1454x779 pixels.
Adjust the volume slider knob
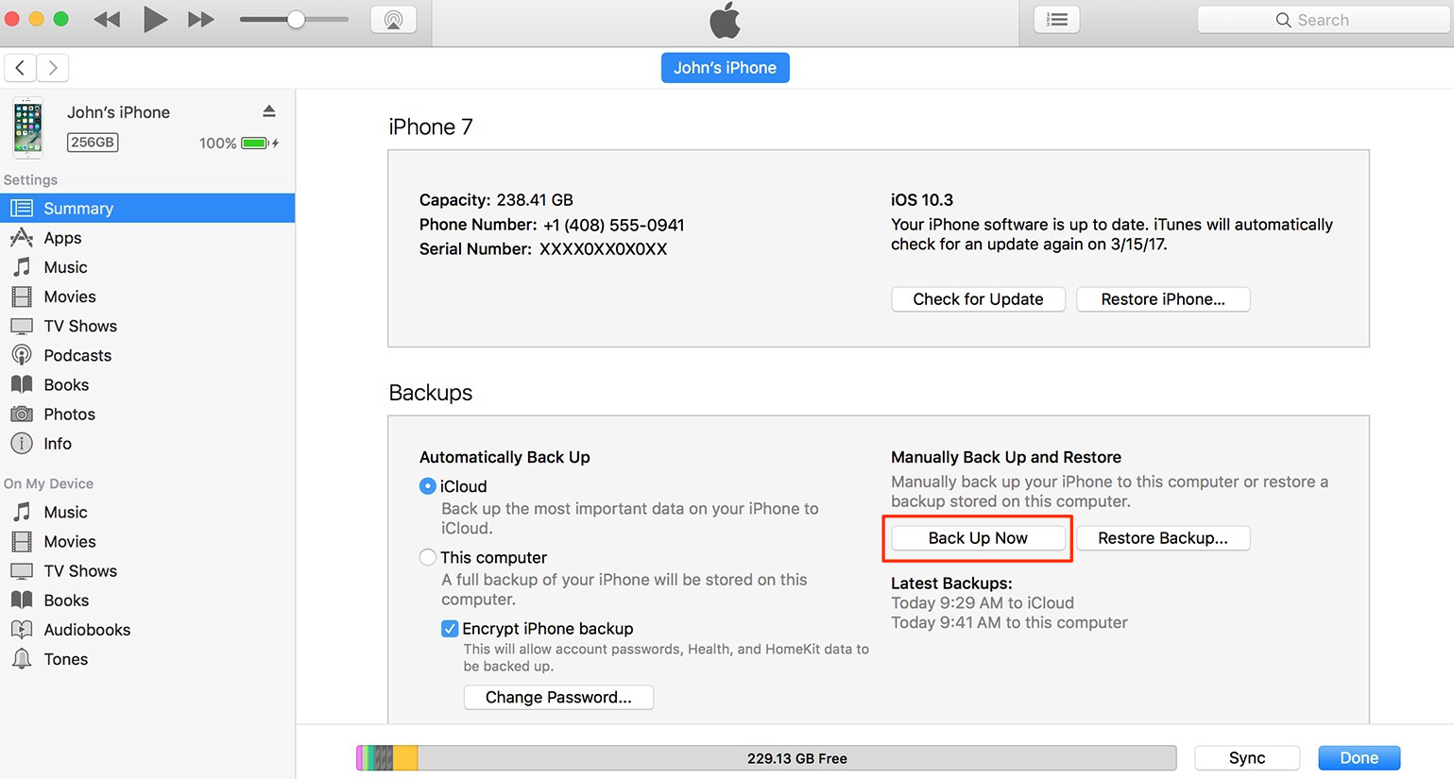296,20
